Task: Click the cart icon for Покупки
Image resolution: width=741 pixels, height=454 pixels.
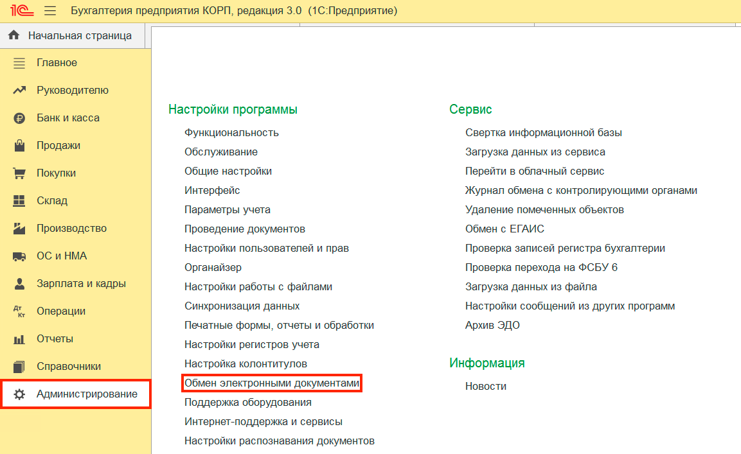Action: pos(19,173)
